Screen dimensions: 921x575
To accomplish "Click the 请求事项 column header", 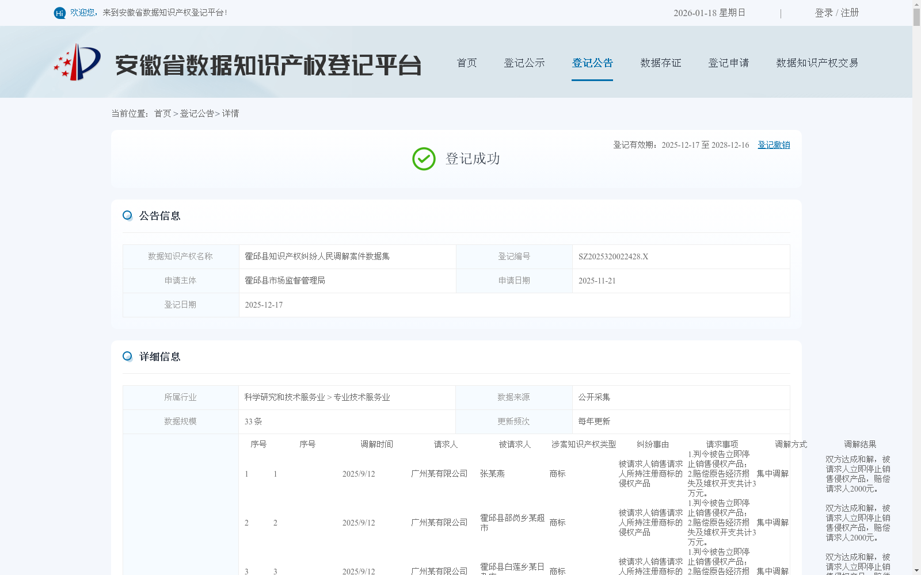I will coord(722,444).
